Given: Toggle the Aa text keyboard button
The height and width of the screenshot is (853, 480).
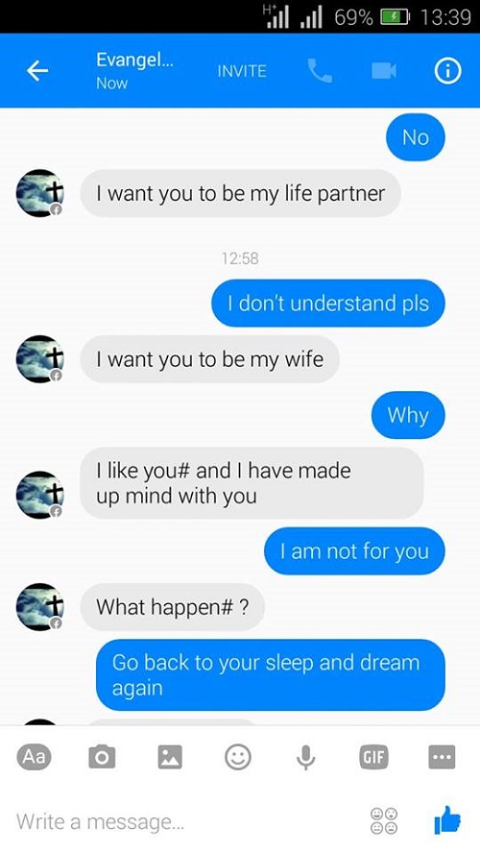Looking at the screenshot, I should [x=34, y=757].
